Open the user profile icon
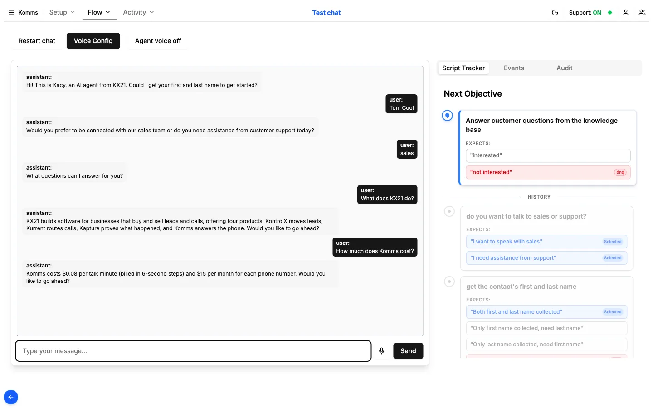This screenshot has width=653, height=408. click(x=625, y=13)
